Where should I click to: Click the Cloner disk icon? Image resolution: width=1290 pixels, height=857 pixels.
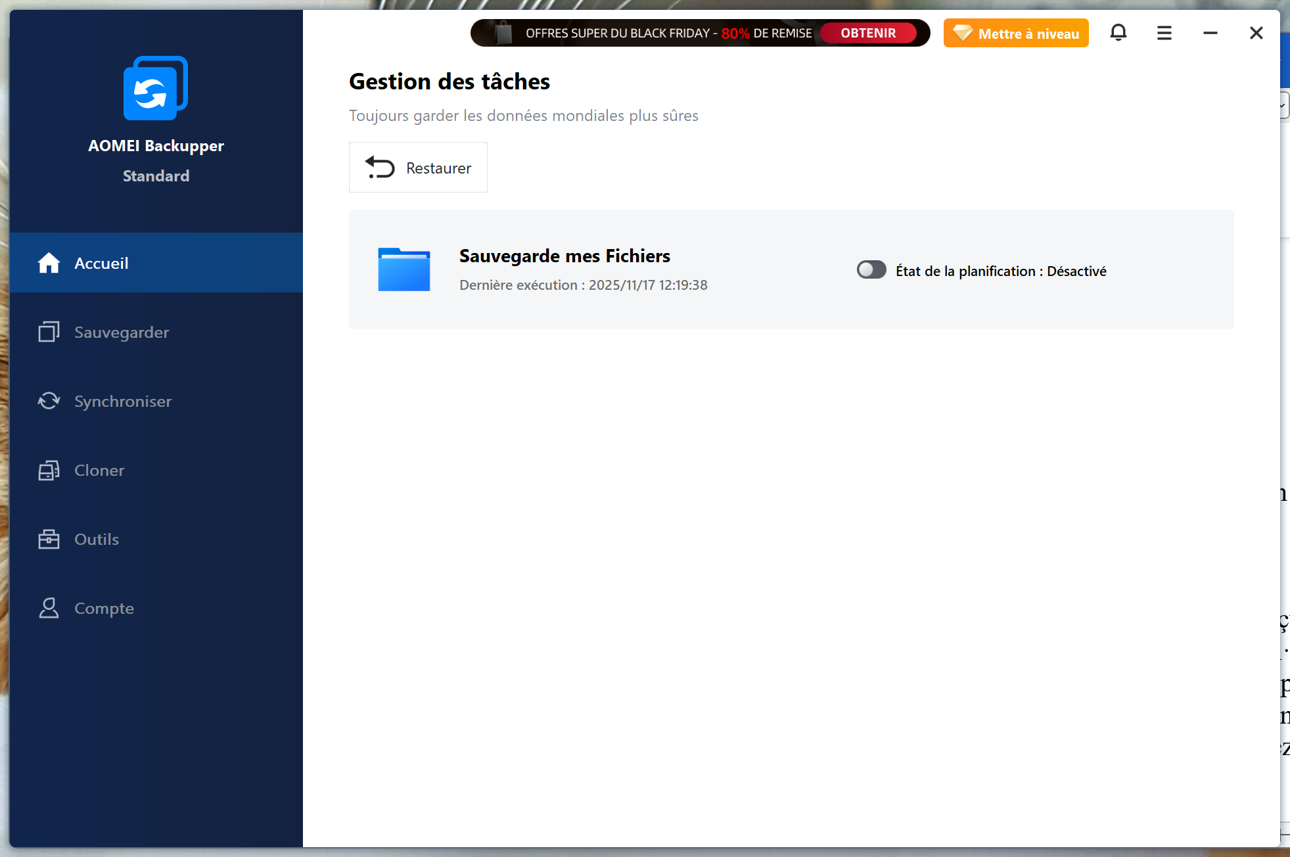(x=49, y=470)
